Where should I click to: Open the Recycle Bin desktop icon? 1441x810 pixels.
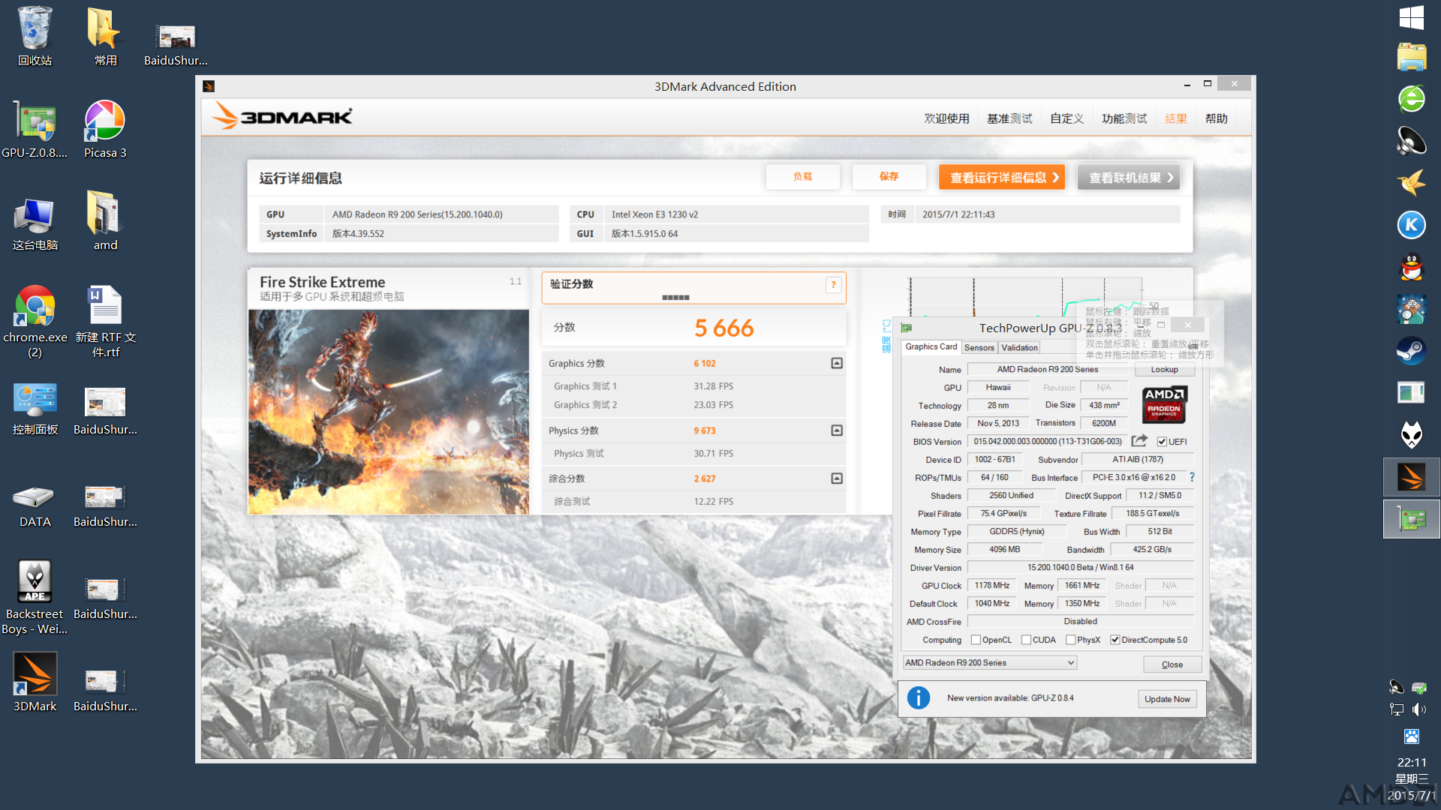click(x=35, y=36)
